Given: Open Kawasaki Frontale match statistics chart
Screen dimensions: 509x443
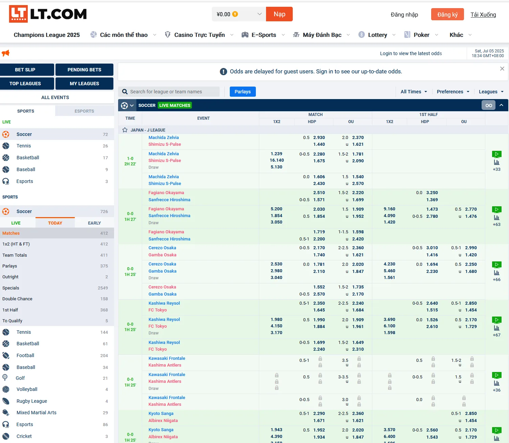Looking at the screenshot, I should (496, 383).
